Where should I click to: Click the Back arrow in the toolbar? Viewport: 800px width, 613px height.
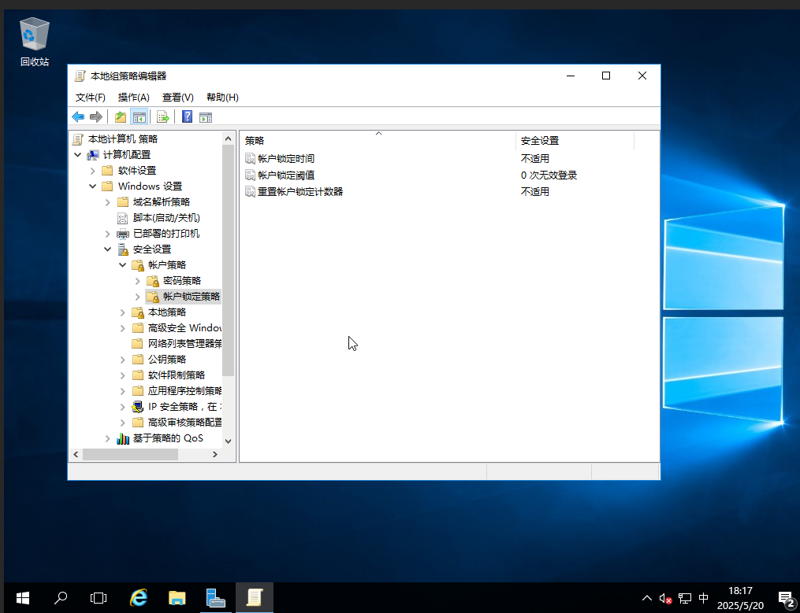pos(78,117)
